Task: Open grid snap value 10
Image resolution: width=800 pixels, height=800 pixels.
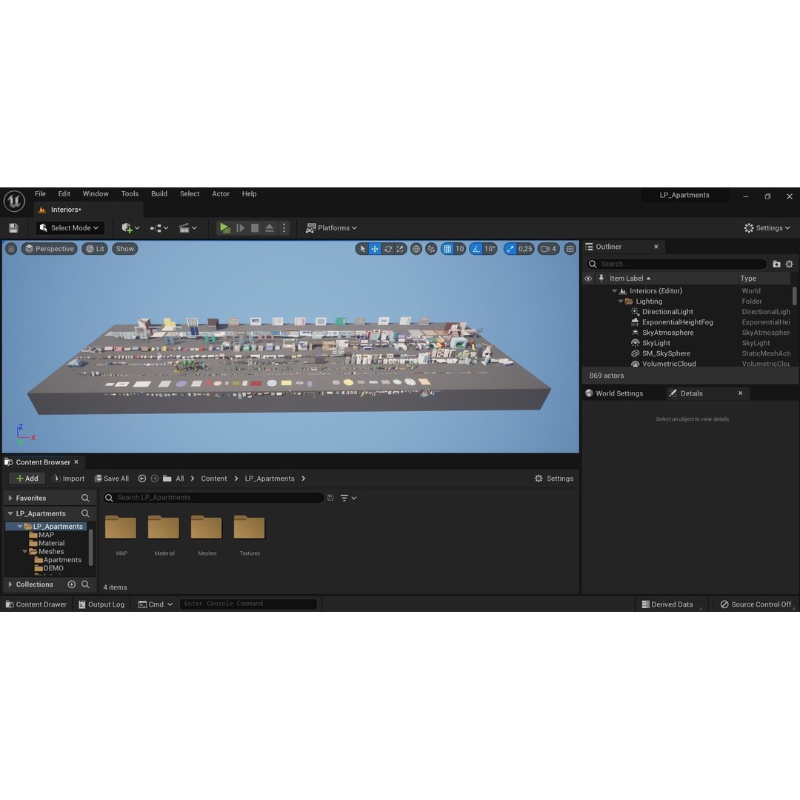Action: coord(460,249)
